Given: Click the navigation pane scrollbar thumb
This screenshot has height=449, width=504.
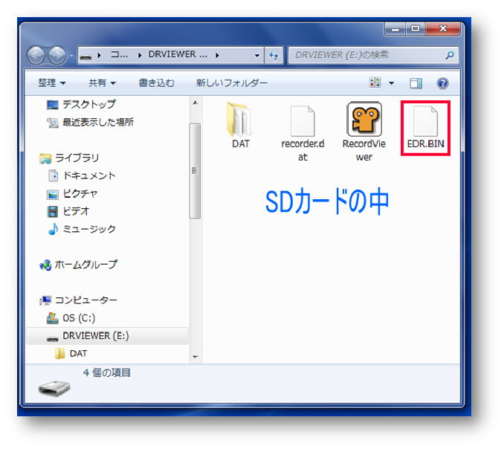Looking at the screenshot, I should click(195, 171).
